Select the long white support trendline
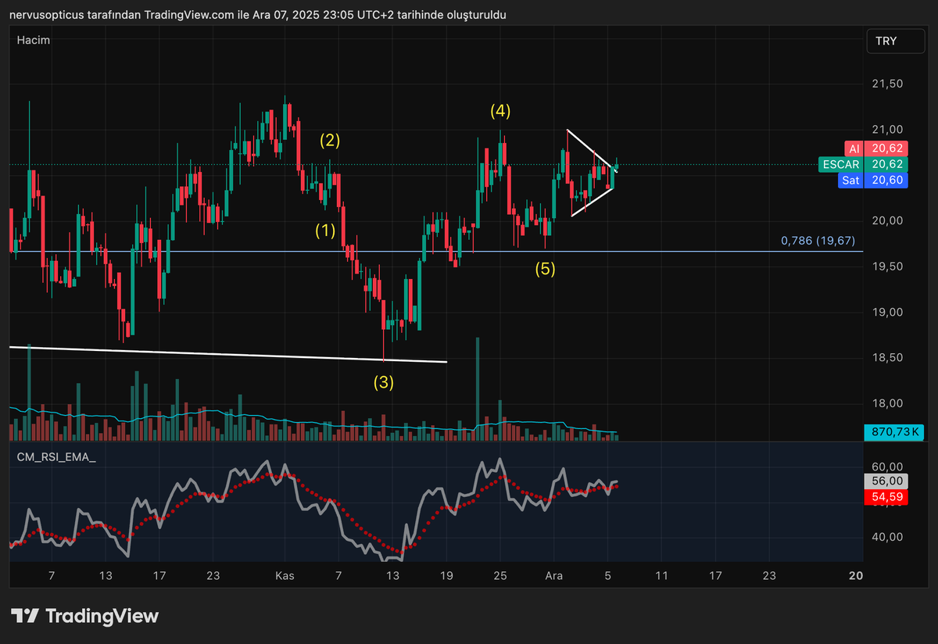The image size is (938, 644). (227, 354)
